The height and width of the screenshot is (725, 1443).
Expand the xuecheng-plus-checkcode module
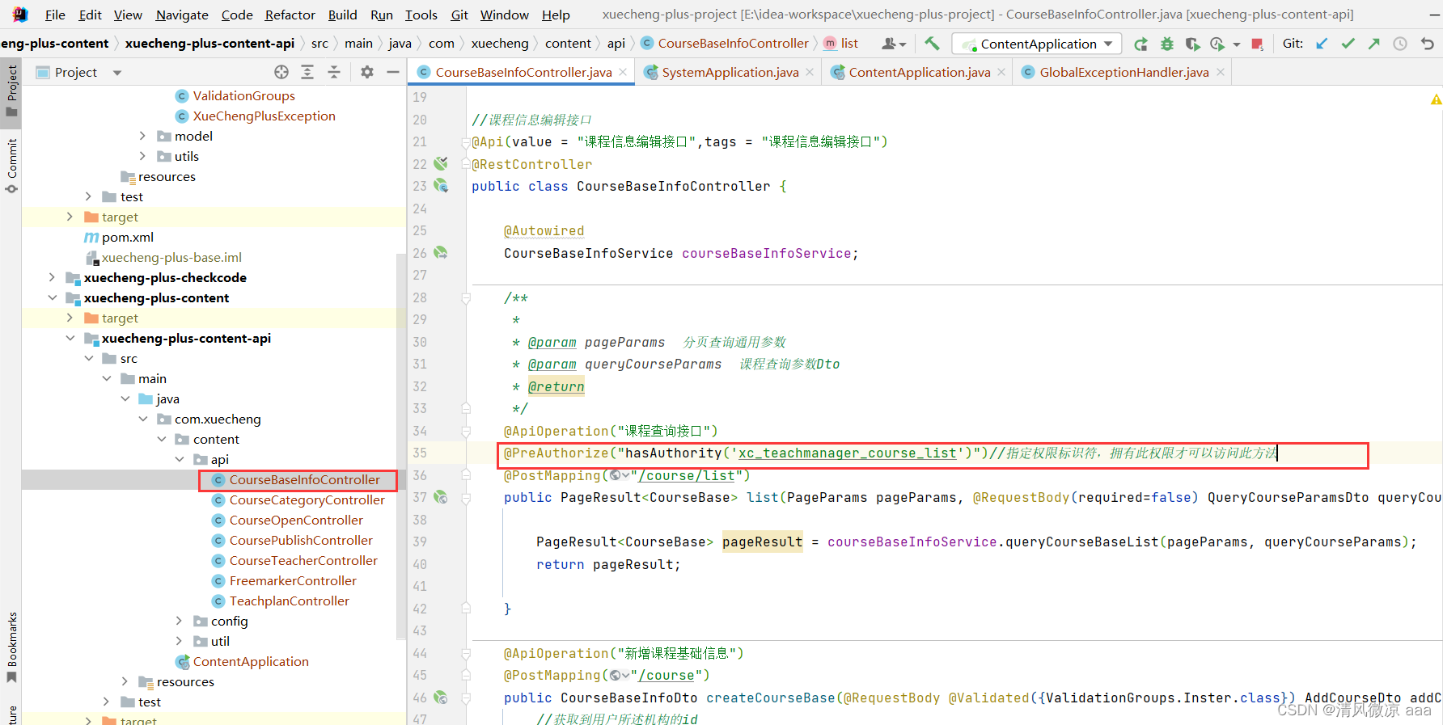(x=52, y=277)
